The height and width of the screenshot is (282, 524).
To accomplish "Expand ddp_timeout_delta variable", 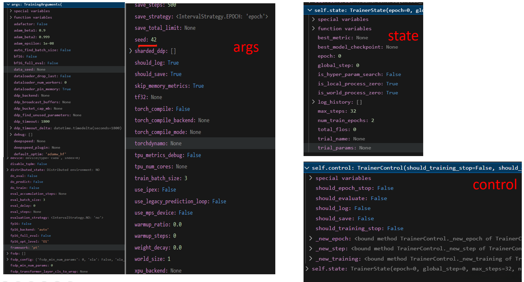I will point(11,128).
